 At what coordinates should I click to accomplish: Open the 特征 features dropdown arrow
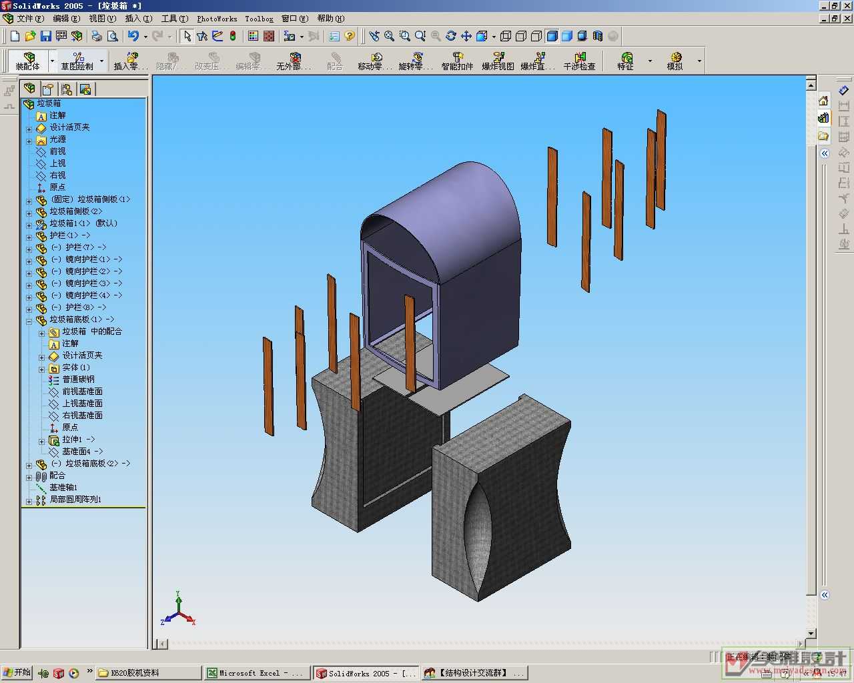650,61
